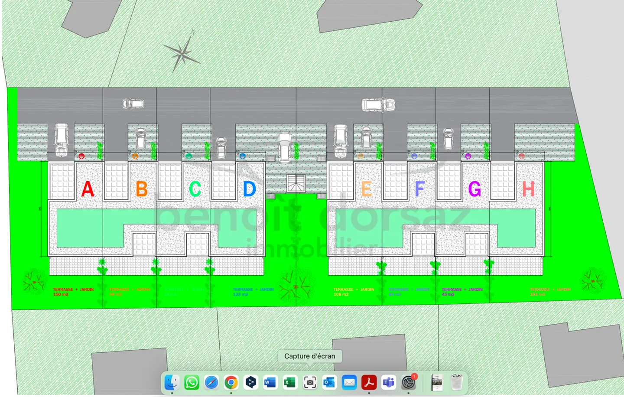Viewport: 624px width, 397px height.
Task: Launch Google Chrome
Action: 230,383
